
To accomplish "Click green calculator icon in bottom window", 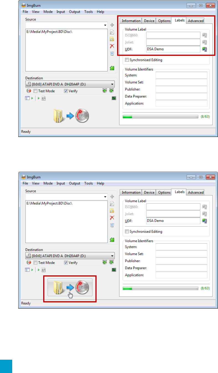I will tap(112, 239).
